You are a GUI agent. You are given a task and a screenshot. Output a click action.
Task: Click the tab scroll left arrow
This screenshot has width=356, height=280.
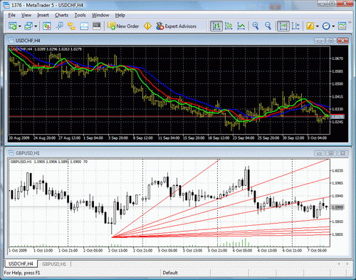click(339, 264)
